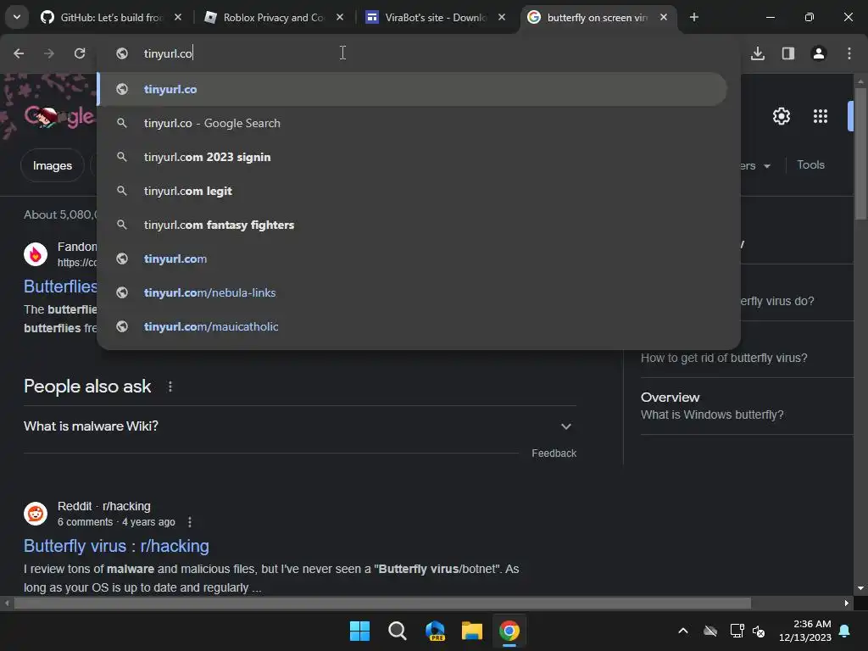Choose tinyurl.co - Google Search suggestion
868x651 pixels.
[x=413, y=123]
